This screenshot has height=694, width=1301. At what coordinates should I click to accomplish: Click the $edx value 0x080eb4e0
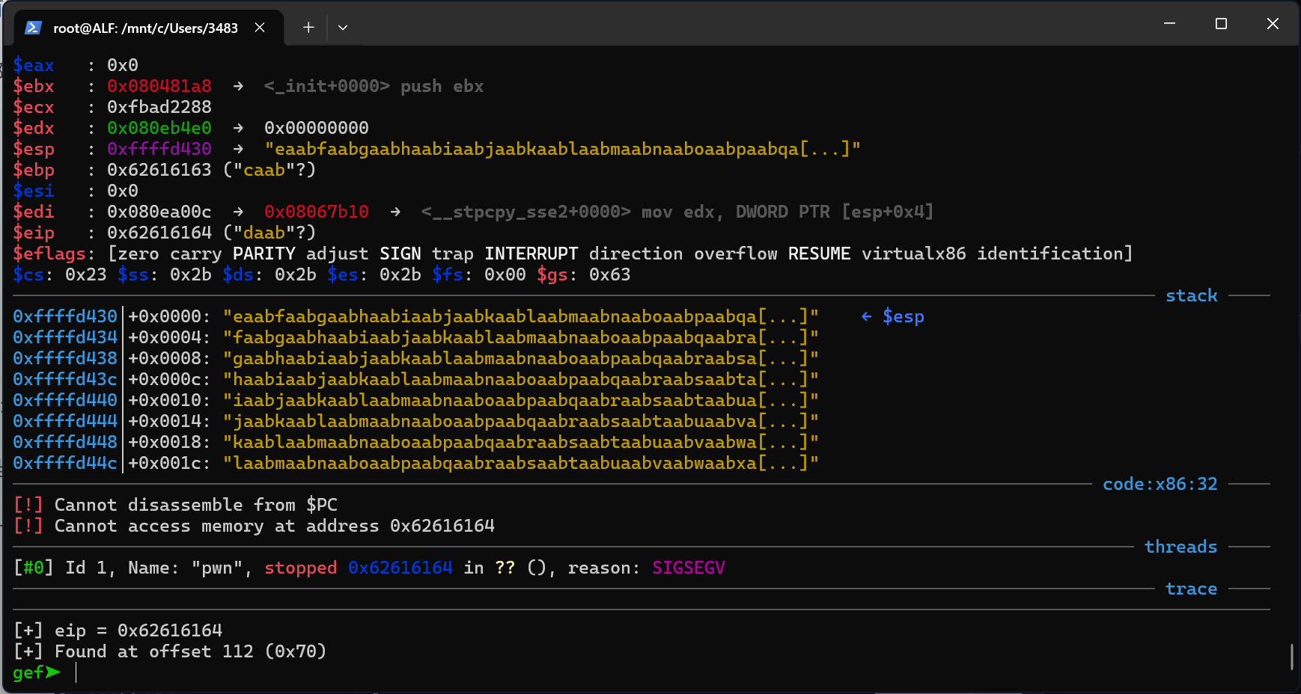pyautogui.click(x=159, y=128)
